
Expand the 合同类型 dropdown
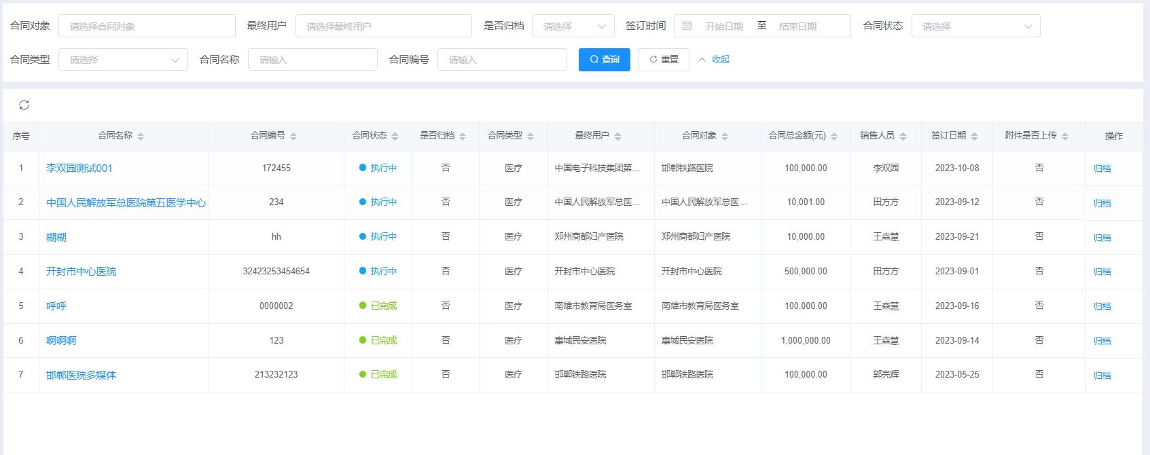point(123,60)
